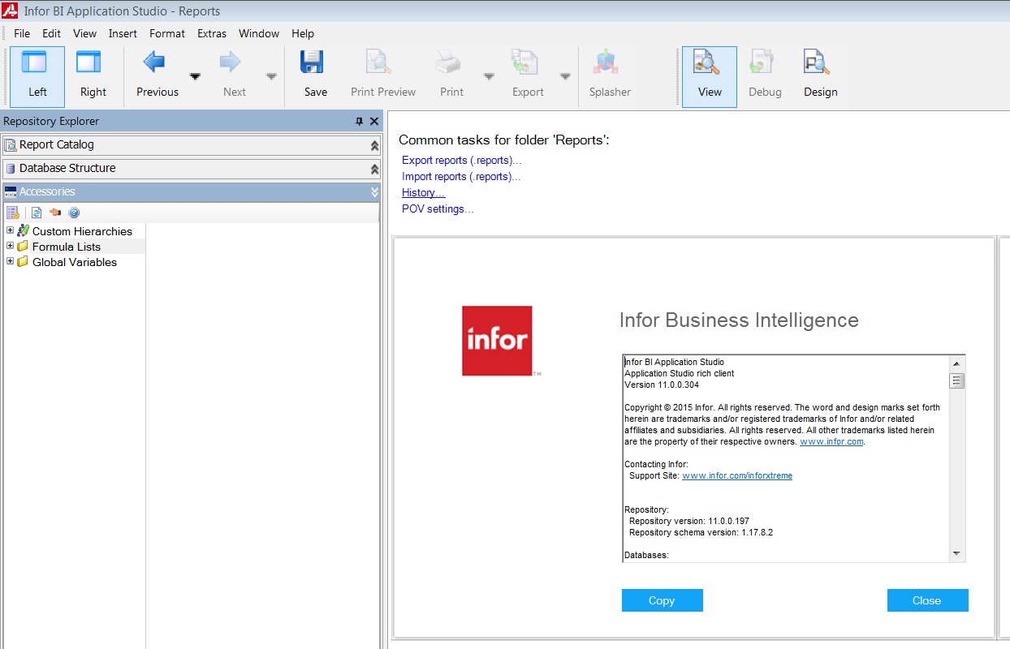Click the 'Version 11.0.0.304' text

(x=662, y=385)
